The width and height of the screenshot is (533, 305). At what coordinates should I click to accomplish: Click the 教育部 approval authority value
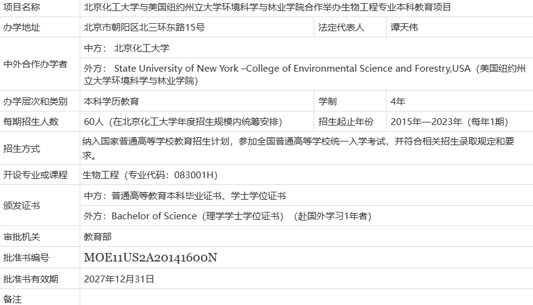(98, 236)
